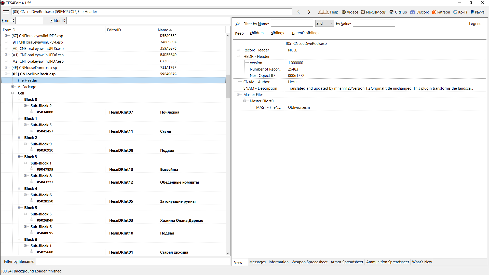Open the hamburger main menu
Screen dimensions: 489x275
pyautogui.click(x=6, y=12)
